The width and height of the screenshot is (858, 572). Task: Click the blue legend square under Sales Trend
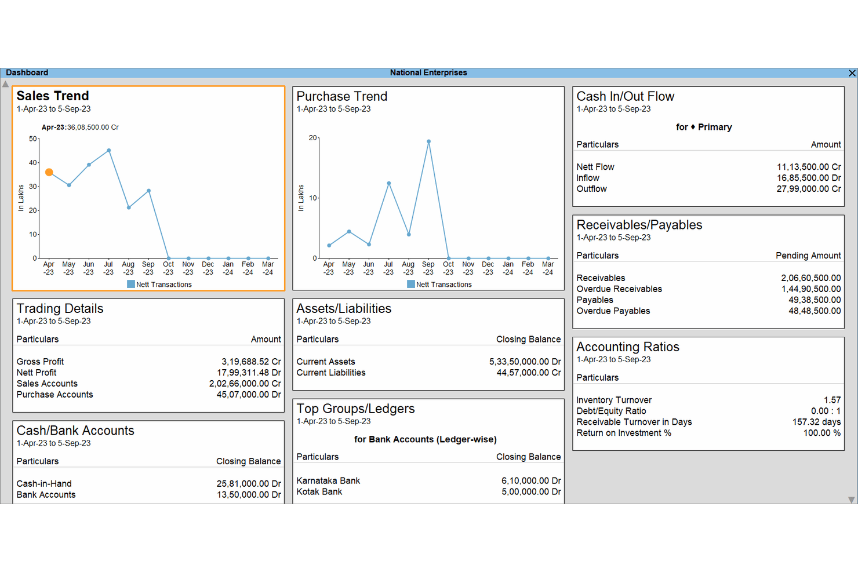click(130, 284)
